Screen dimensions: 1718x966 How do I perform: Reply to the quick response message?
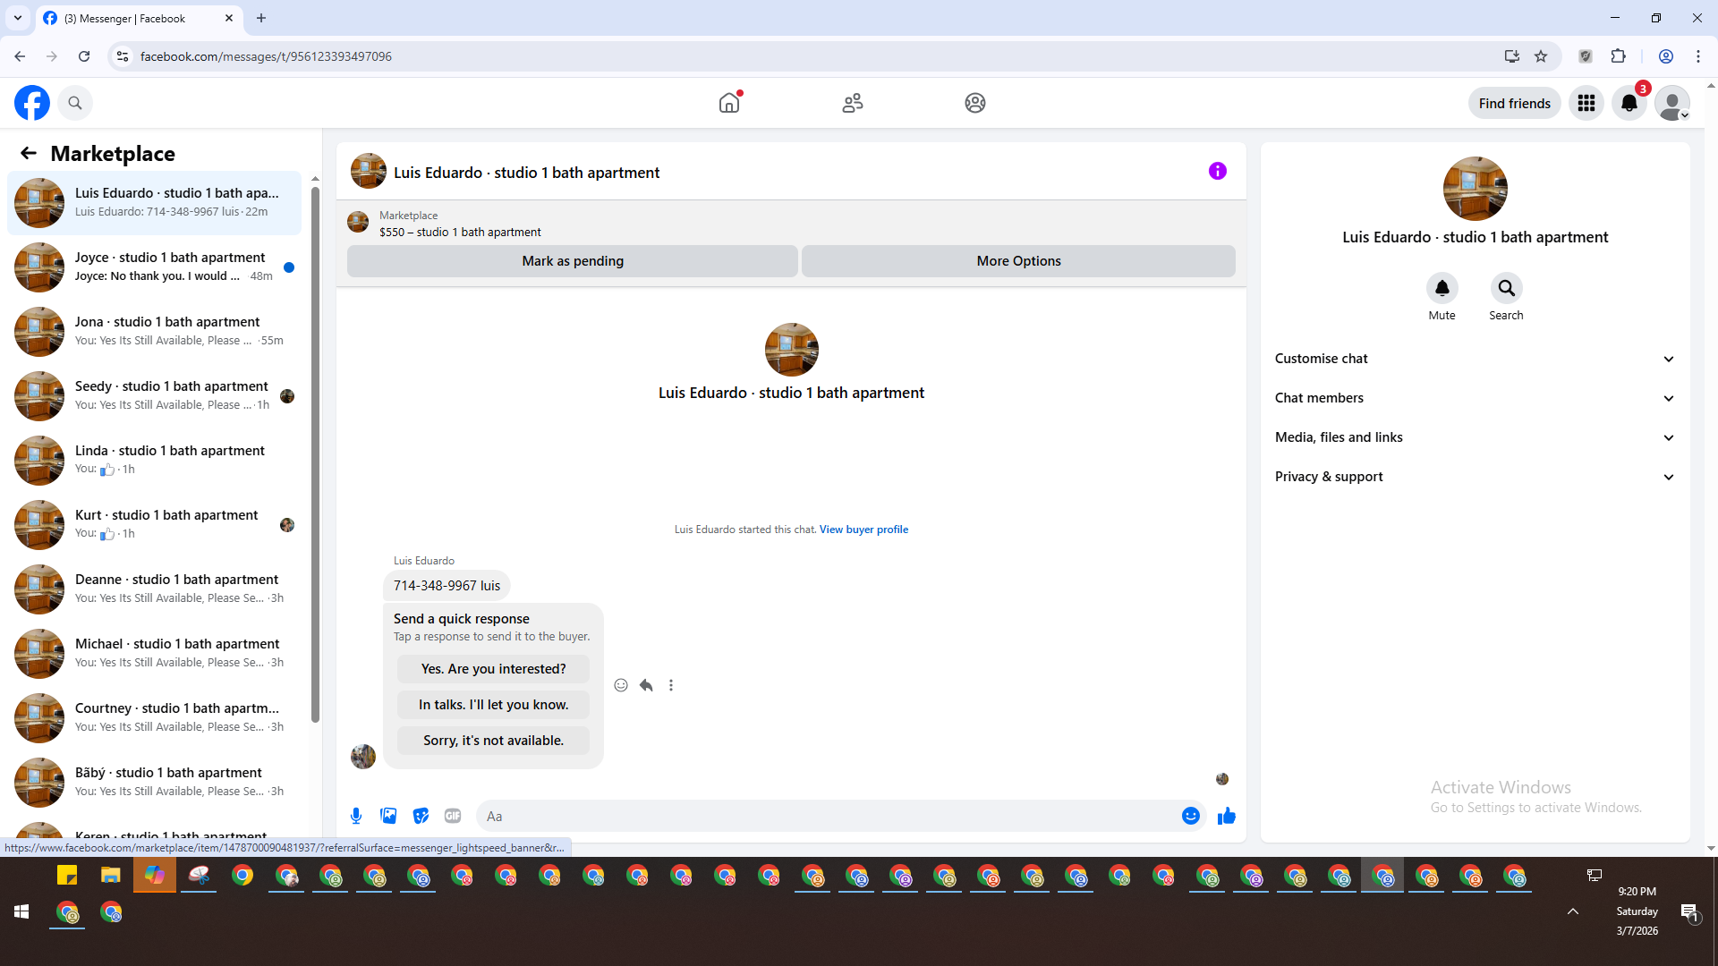click(646, 685)
